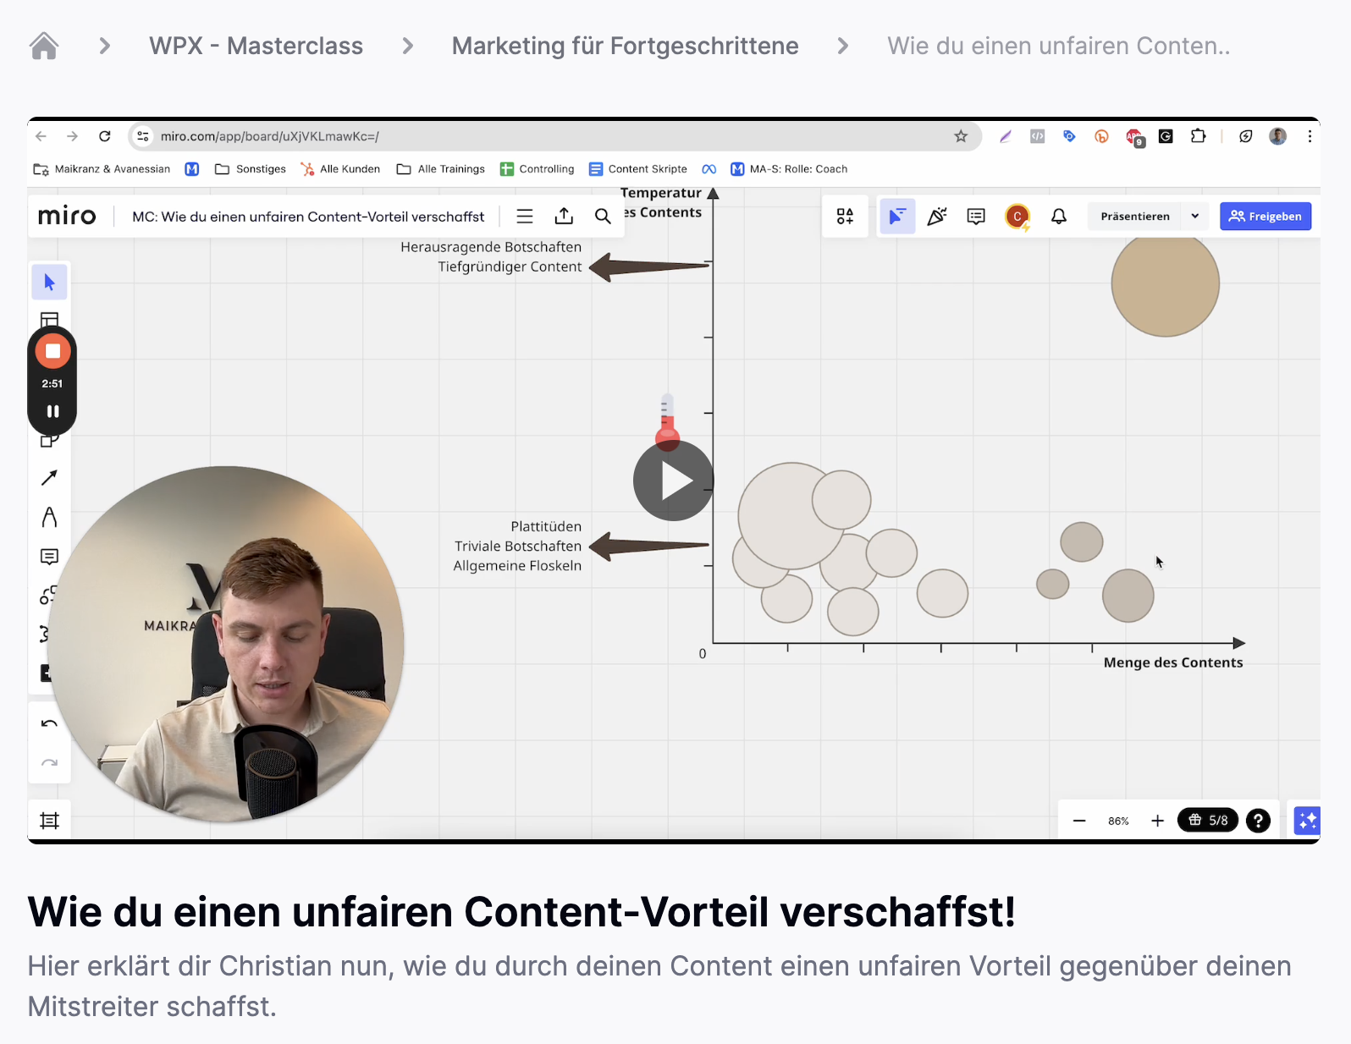Click the zoom in plus button
This screenshot has height=1044, width=1351.
click(1157, 821)
